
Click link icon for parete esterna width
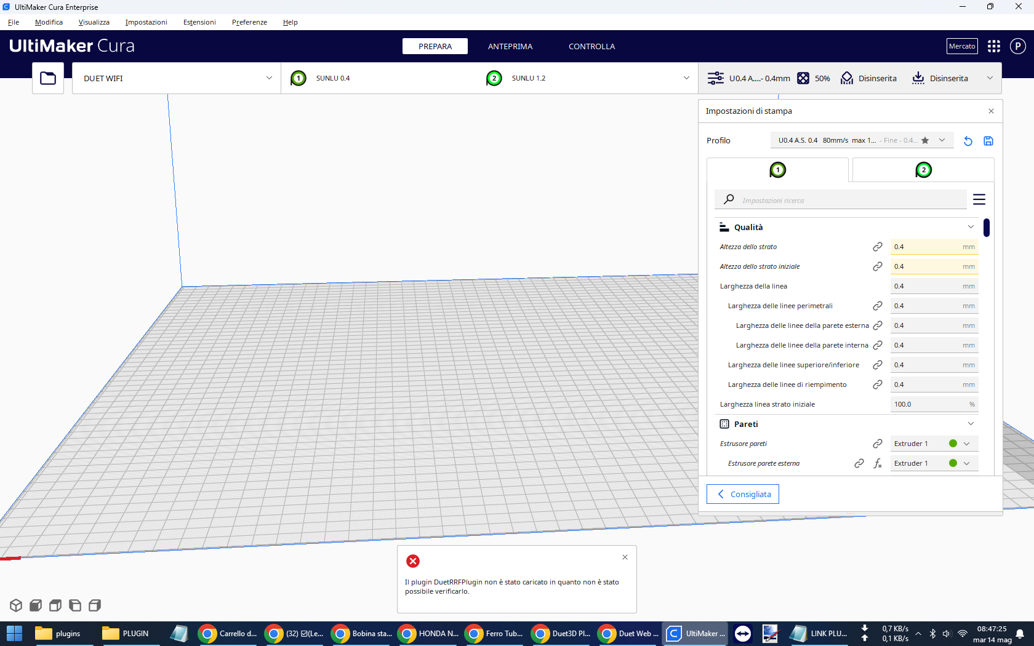(x=878, y=325)
